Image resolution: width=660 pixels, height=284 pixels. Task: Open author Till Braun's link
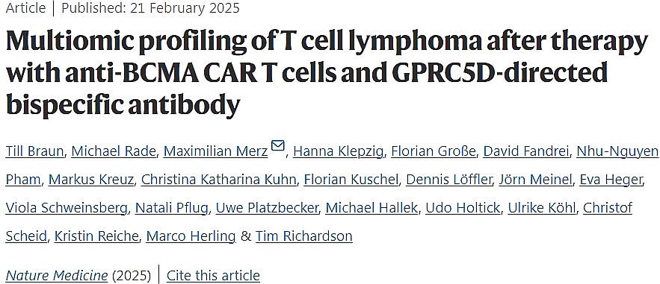pos(35,151)
